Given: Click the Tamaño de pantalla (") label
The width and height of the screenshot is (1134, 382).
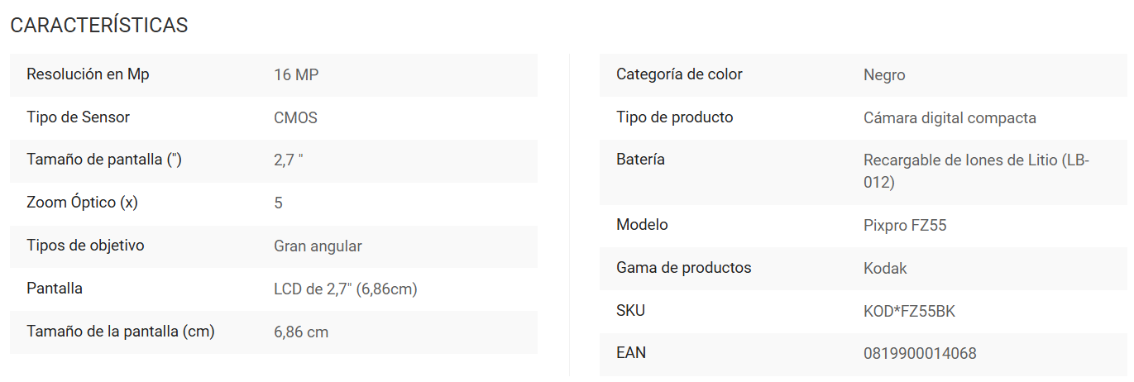Looking at the screenshot, I should (104, 160).
